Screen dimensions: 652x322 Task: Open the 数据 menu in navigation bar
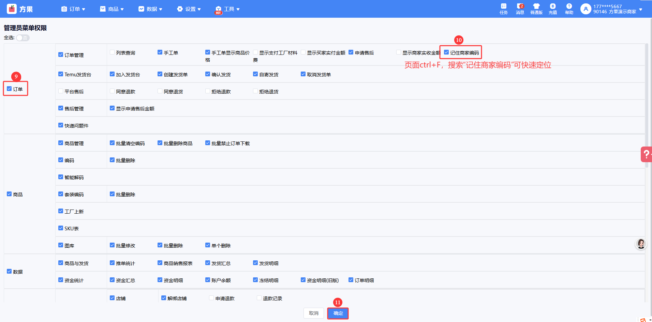click(150, 9)
